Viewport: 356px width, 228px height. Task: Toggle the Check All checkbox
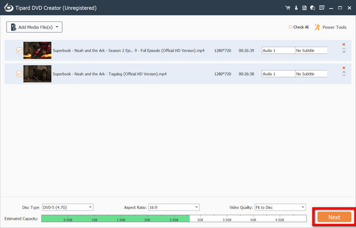click(x=290, y=27)
